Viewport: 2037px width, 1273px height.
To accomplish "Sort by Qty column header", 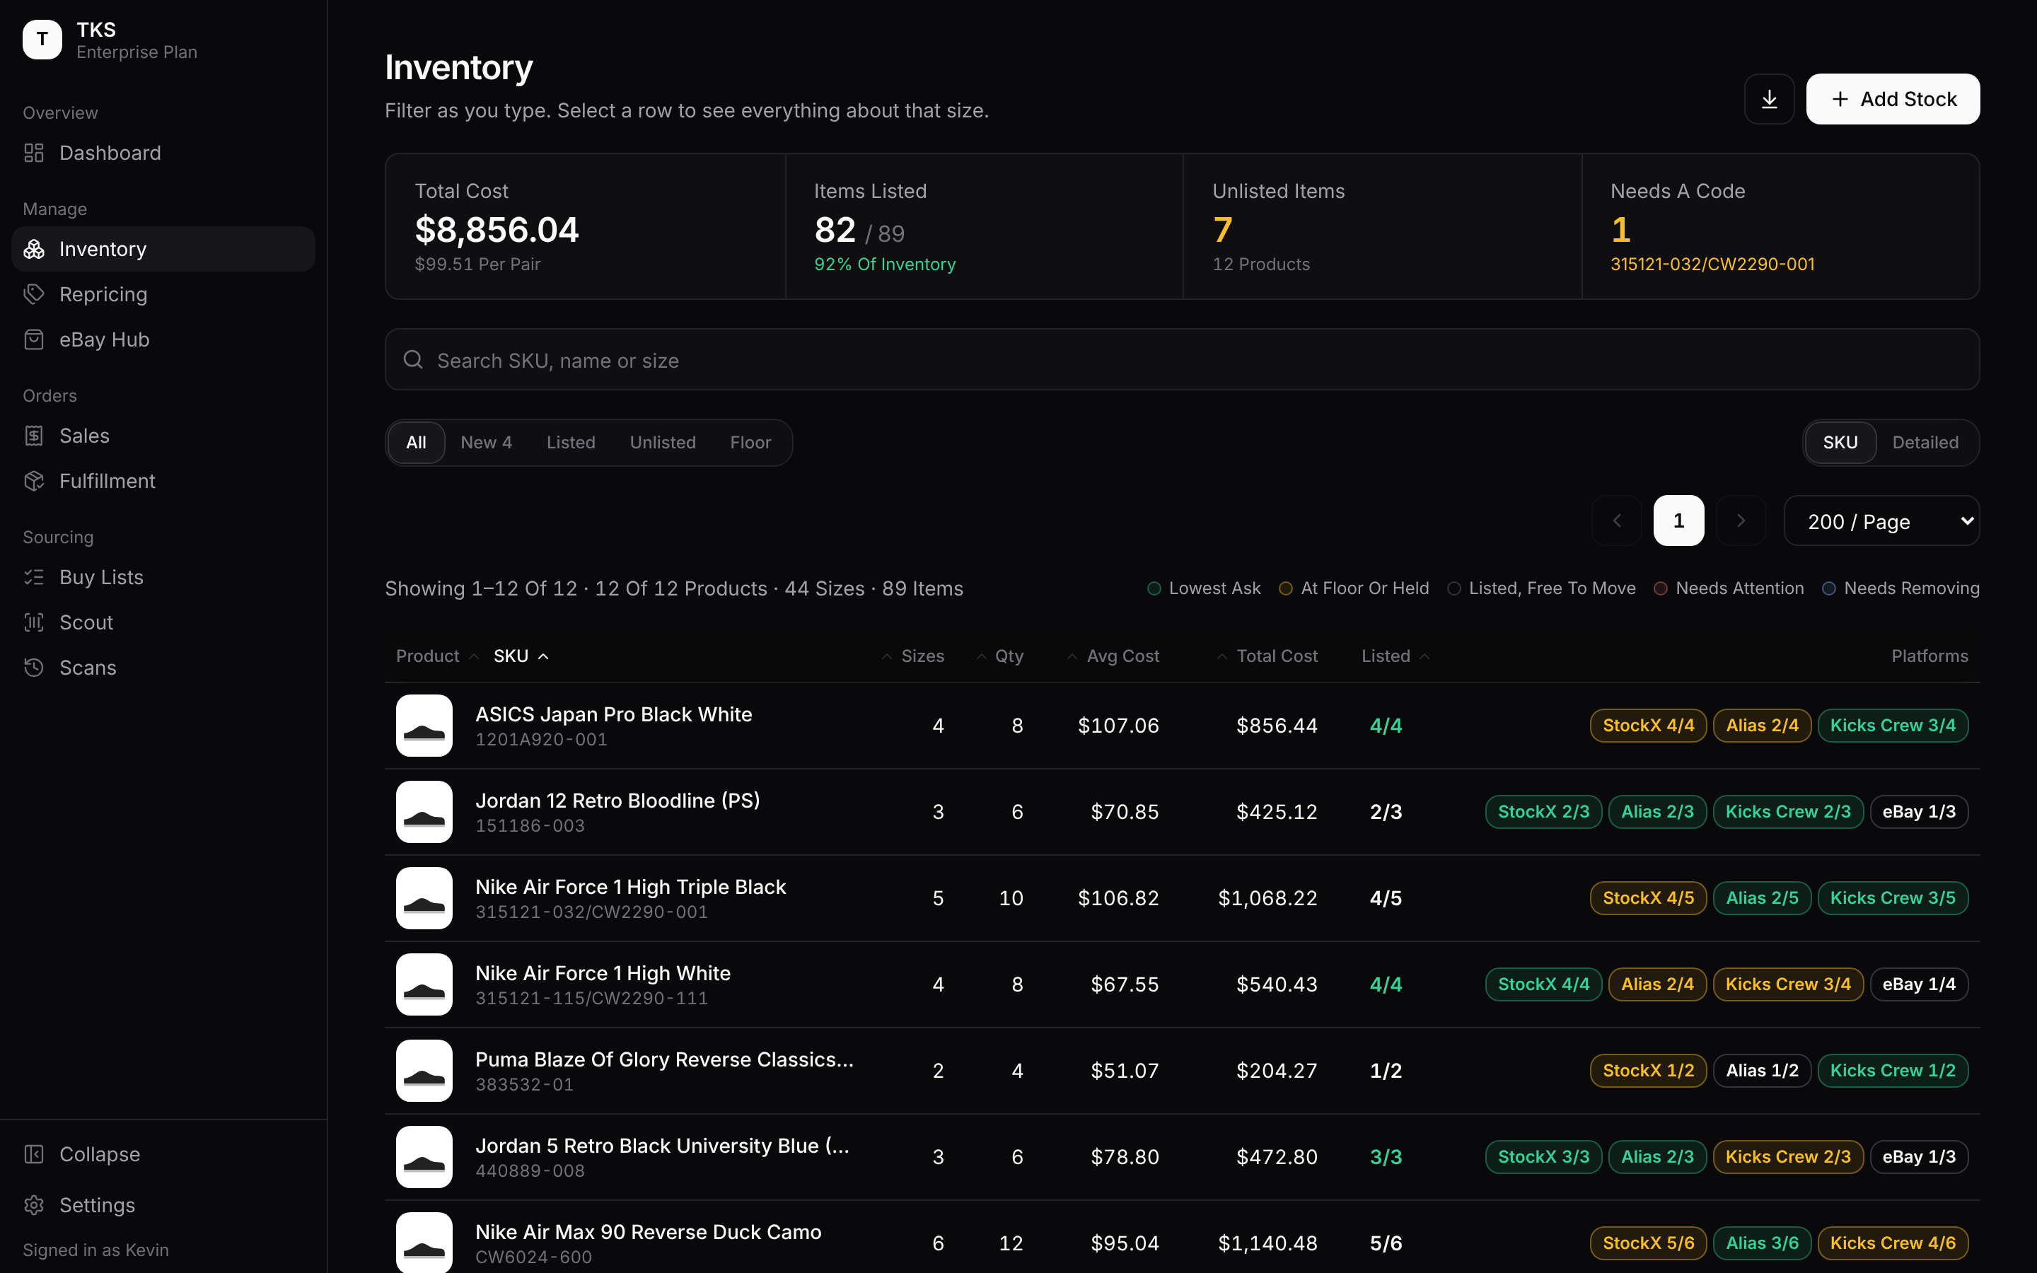I will (1000, 656).
